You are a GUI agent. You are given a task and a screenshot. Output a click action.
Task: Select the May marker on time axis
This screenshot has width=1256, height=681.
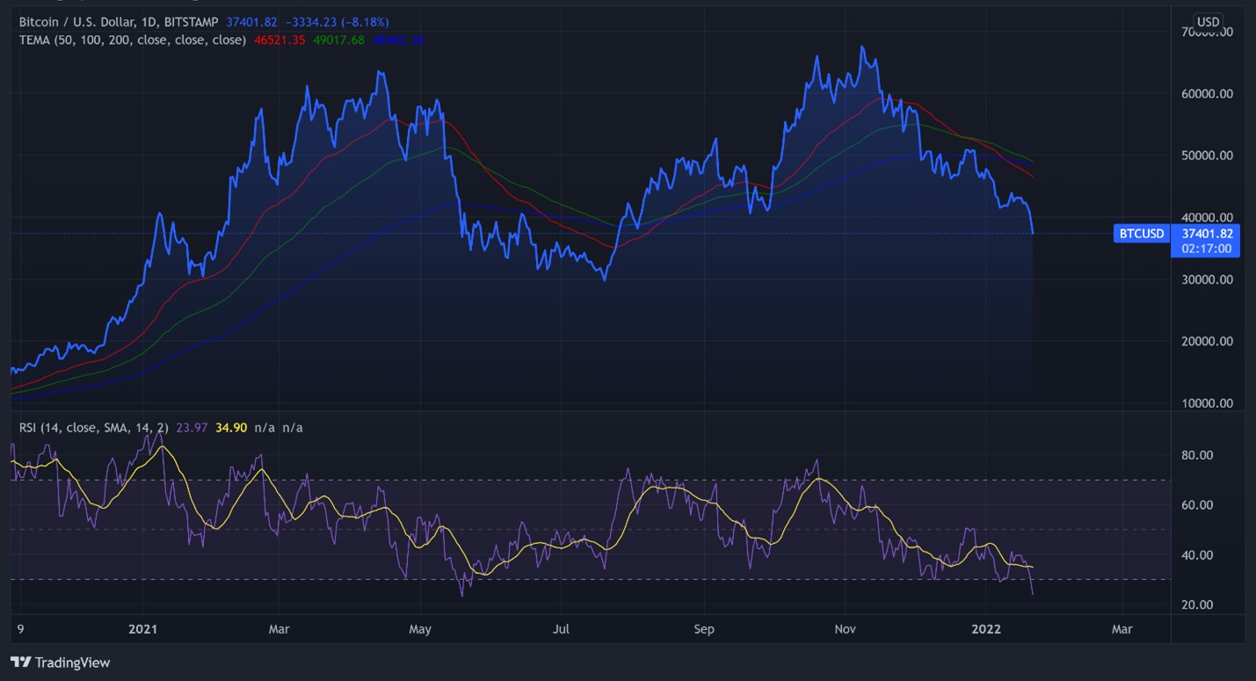[420, 629]
